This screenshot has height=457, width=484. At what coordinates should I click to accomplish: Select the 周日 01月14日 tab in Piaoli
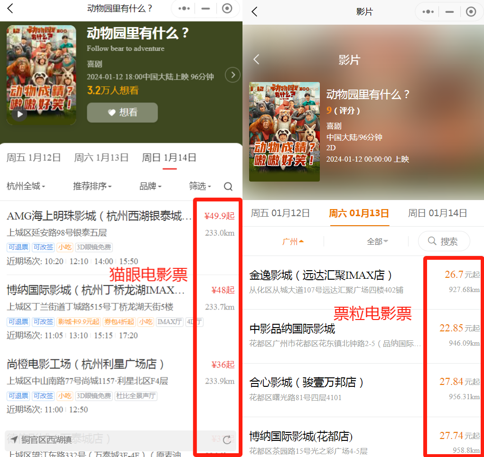click(437, 213)
